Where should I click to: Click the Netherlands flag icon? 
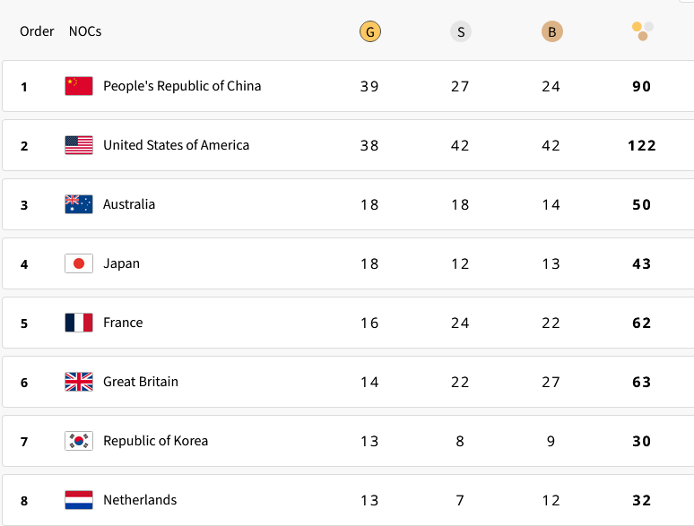79,500
